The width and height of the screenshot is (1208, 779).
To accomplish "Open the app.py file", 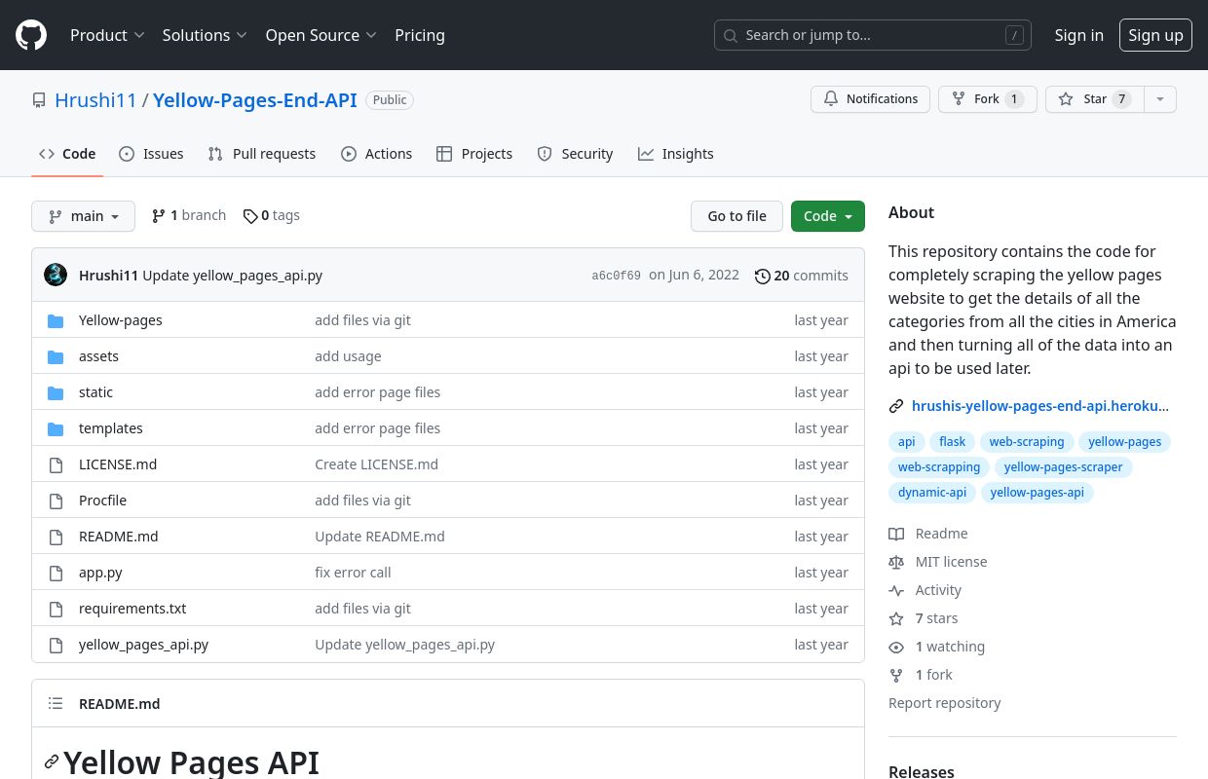I will pyautogui.click(x=100, y=573).
